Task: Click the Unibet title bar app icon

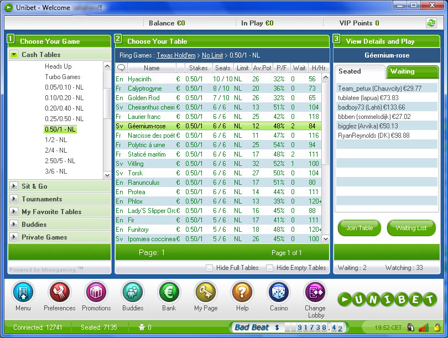Action: tap(8, 7)
